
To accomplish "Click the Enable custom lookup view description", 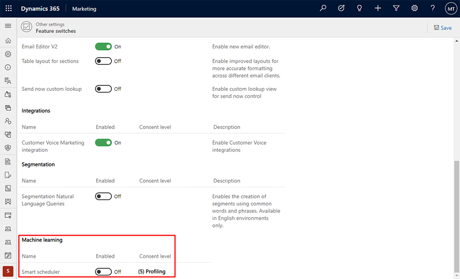I will tap(244, 92).
